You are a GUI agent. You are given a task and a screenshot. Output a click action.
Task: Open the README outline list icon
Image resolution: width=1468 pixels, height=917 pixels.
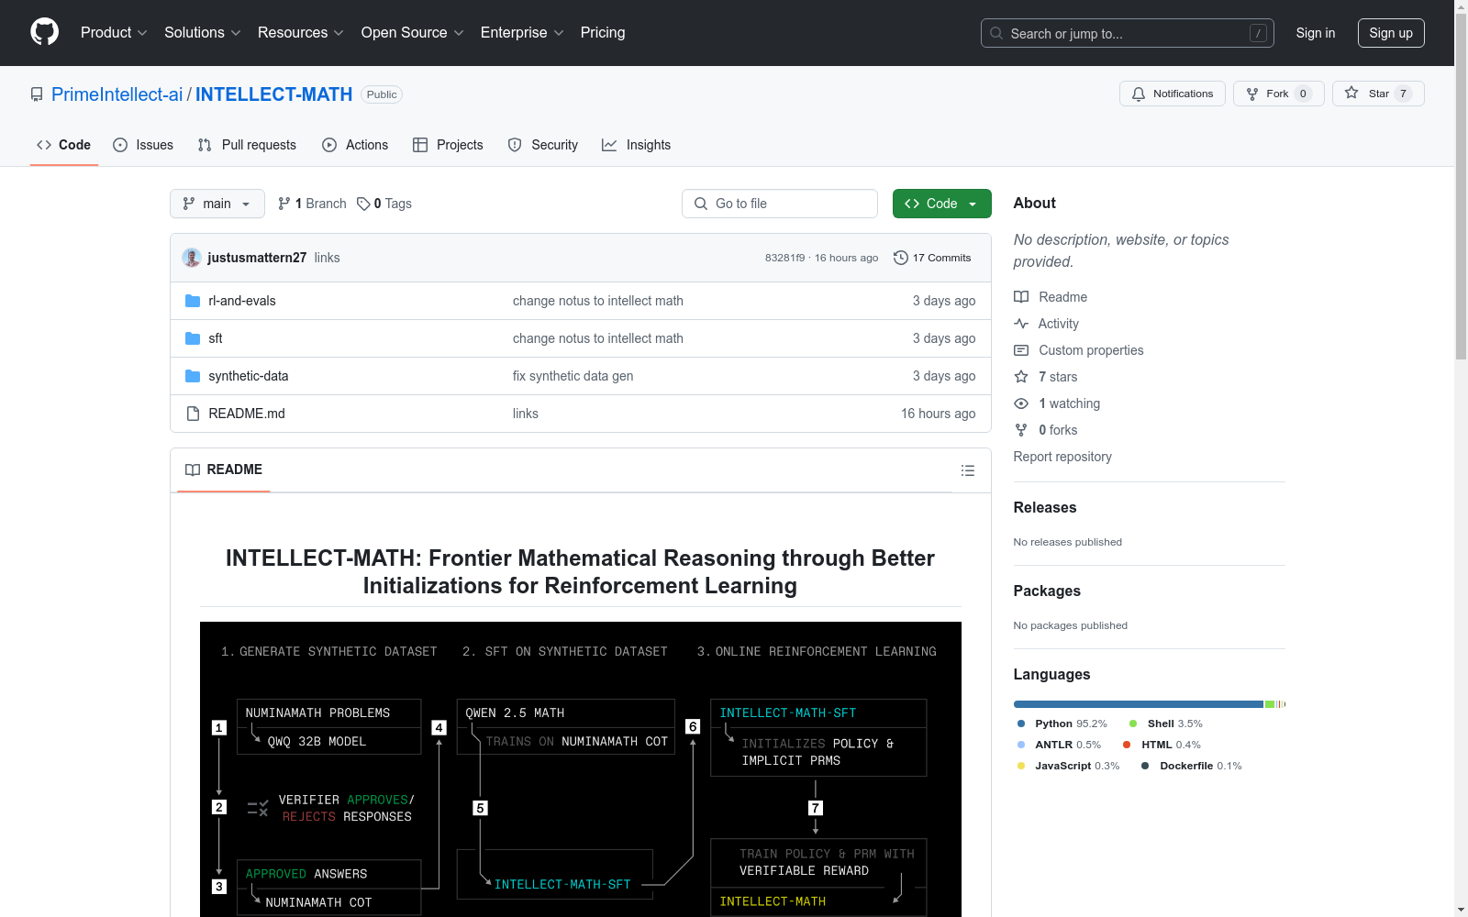pos(968,470)
